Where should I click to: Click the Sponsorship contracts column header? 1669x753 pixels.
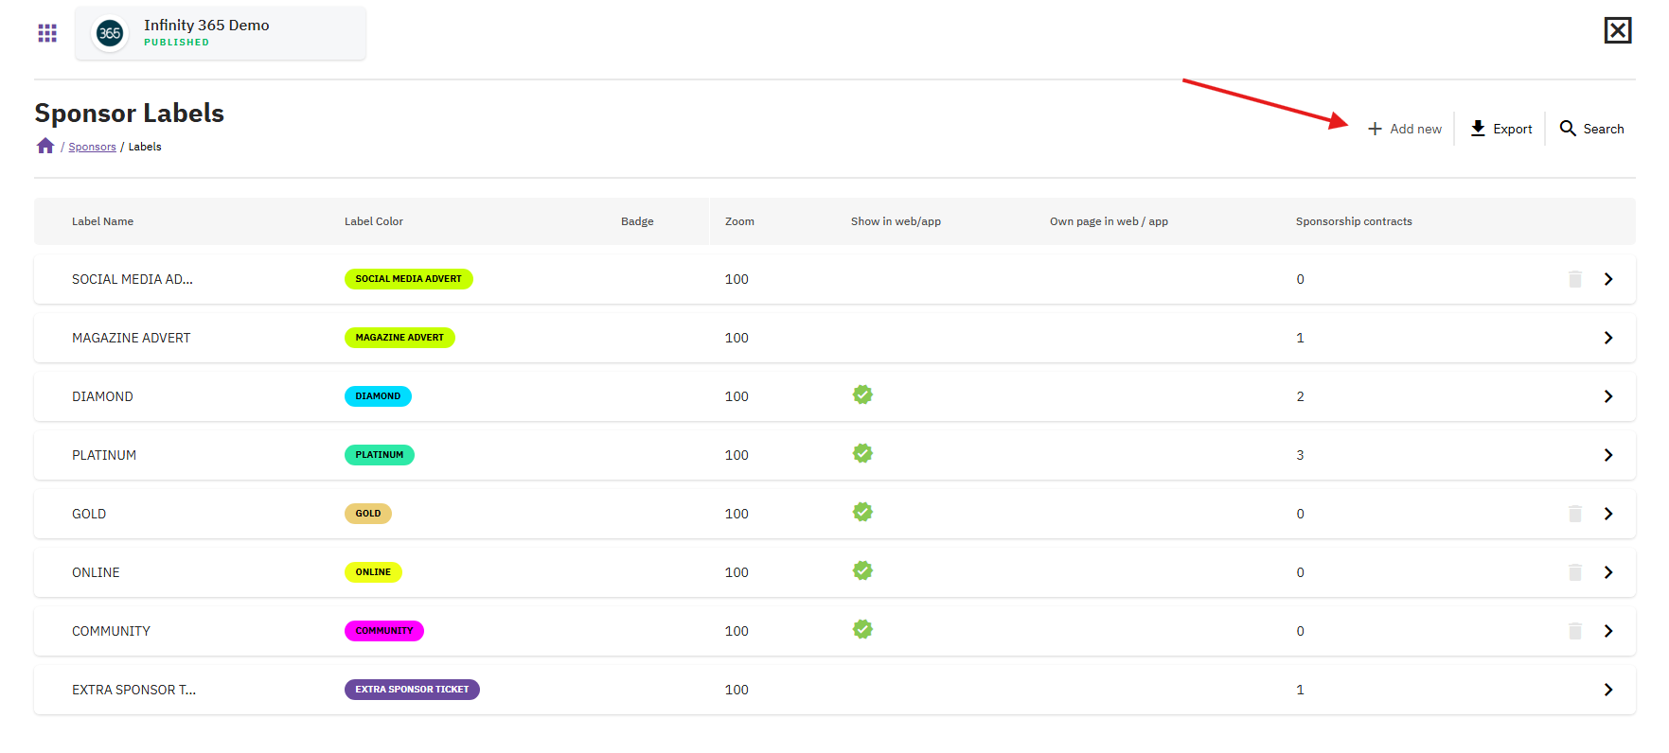[x=1354, y=221]
